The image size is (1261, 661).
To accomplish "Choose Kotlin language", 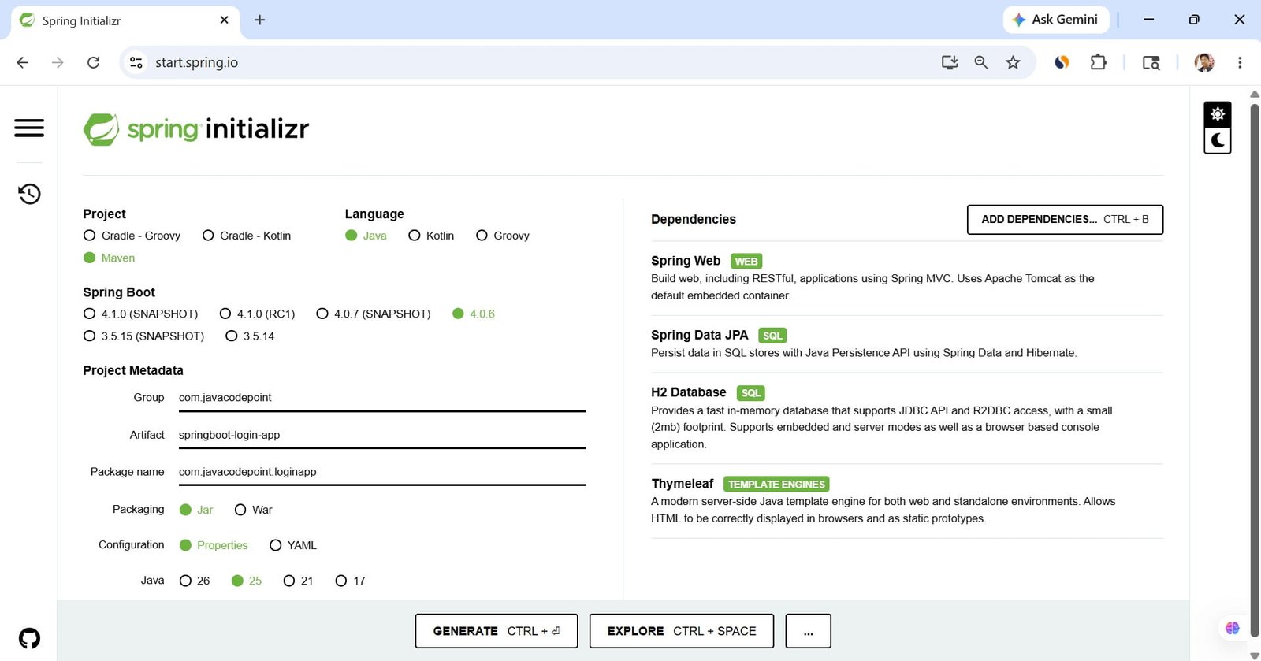I will click(431, 236).
